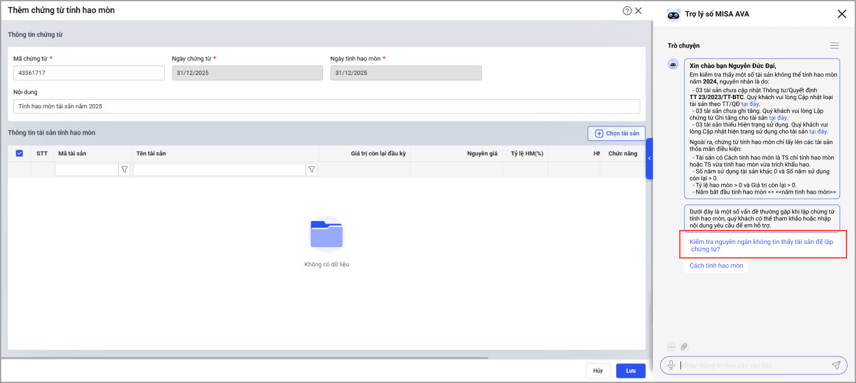
Task: Attach a file with paperclip icon
Action: 684,347
